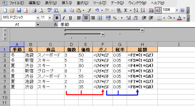Viewport: 195px width, 106px height.
Task: Copy selection with the Copy icon
Action: point(71,10)
